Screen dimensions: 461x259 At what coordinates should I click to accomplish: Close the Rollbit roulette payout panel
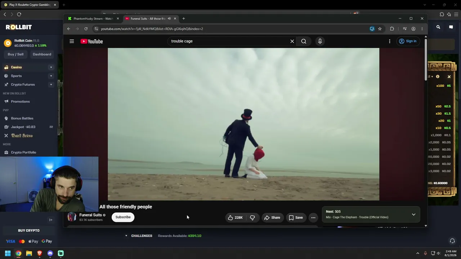point(449,77)
